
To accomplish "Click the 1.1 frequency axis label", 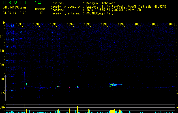I will coord(2,37).
